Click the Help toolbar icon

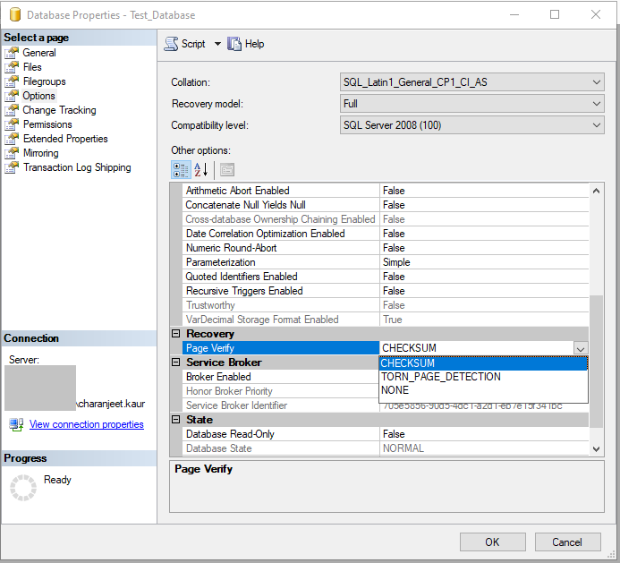click(x=234, y=44)
